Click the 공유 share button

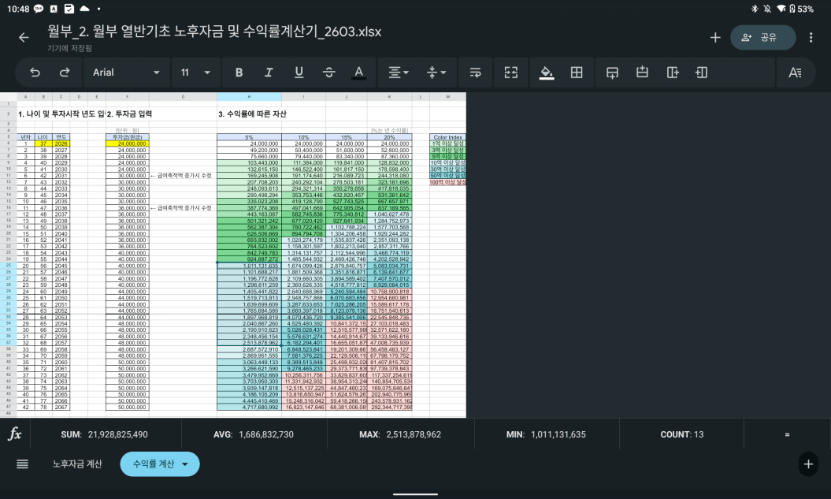(762, 38)
